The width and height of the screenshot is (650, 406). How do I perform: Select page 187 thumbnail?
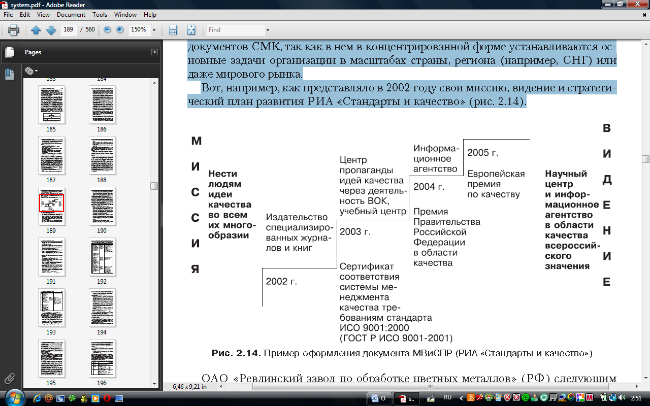pos(51,156)
